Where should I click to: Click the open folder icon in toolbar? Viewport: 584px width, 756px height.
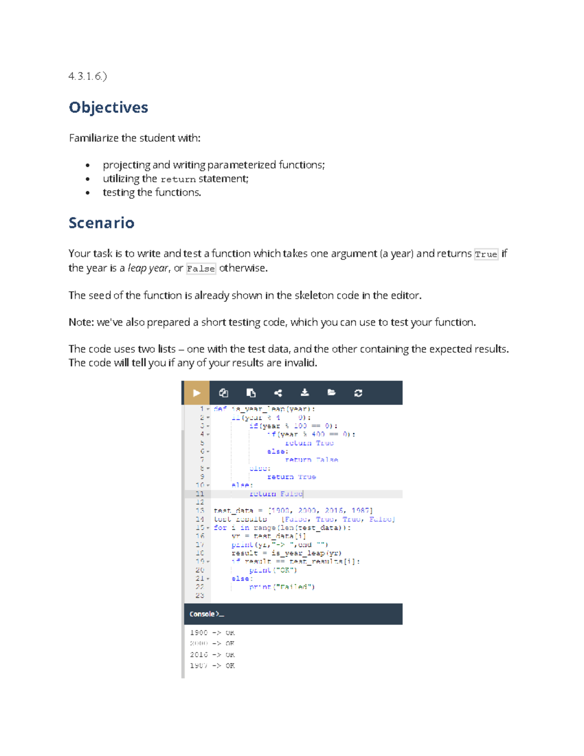click(331, 393)
